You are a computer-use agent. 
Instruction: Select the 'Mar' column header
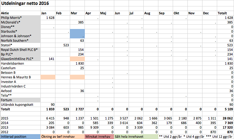(77, 13)
